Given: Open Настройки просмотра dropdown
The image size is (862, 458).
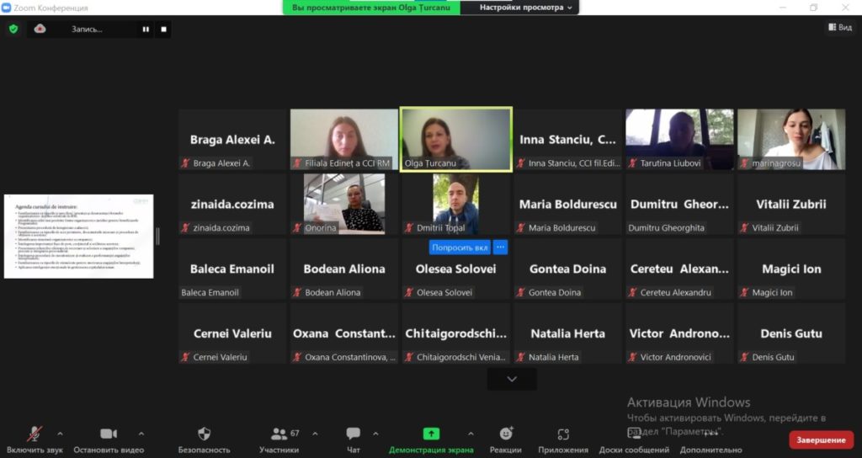Looking at the screenshot, I should 525,7.
